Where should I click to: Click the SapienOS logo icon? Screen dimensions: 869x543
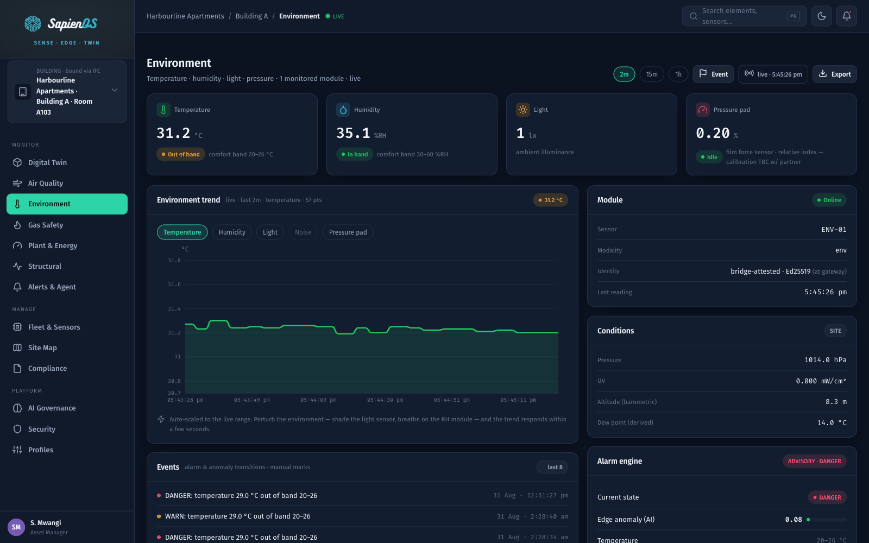[x=33, y=23]
